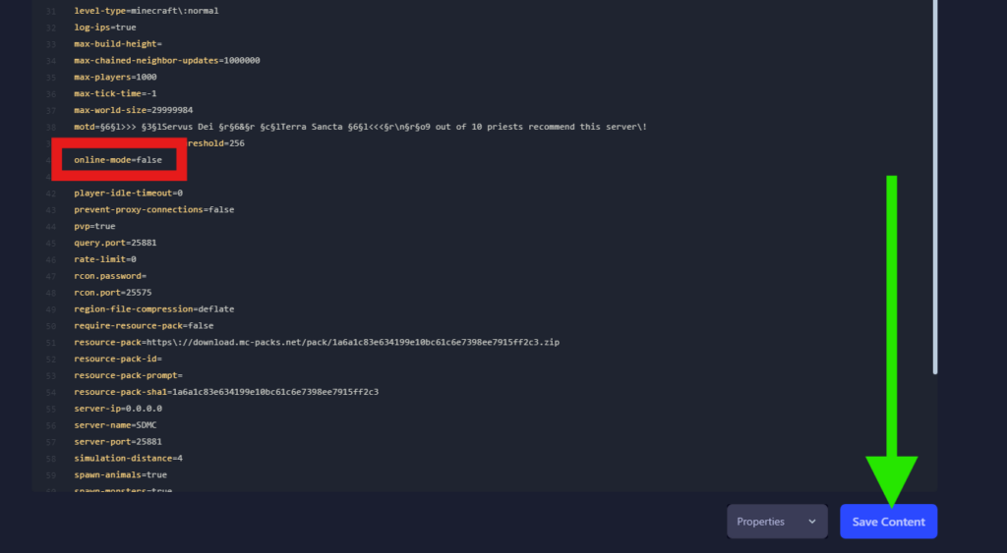
Task: Place cursor on the level-type line
Action: click(146, 11)
